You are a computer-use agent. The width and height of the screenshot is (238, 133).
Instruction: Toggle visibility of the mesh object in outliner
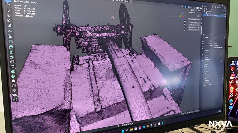(x=224, y=16)
